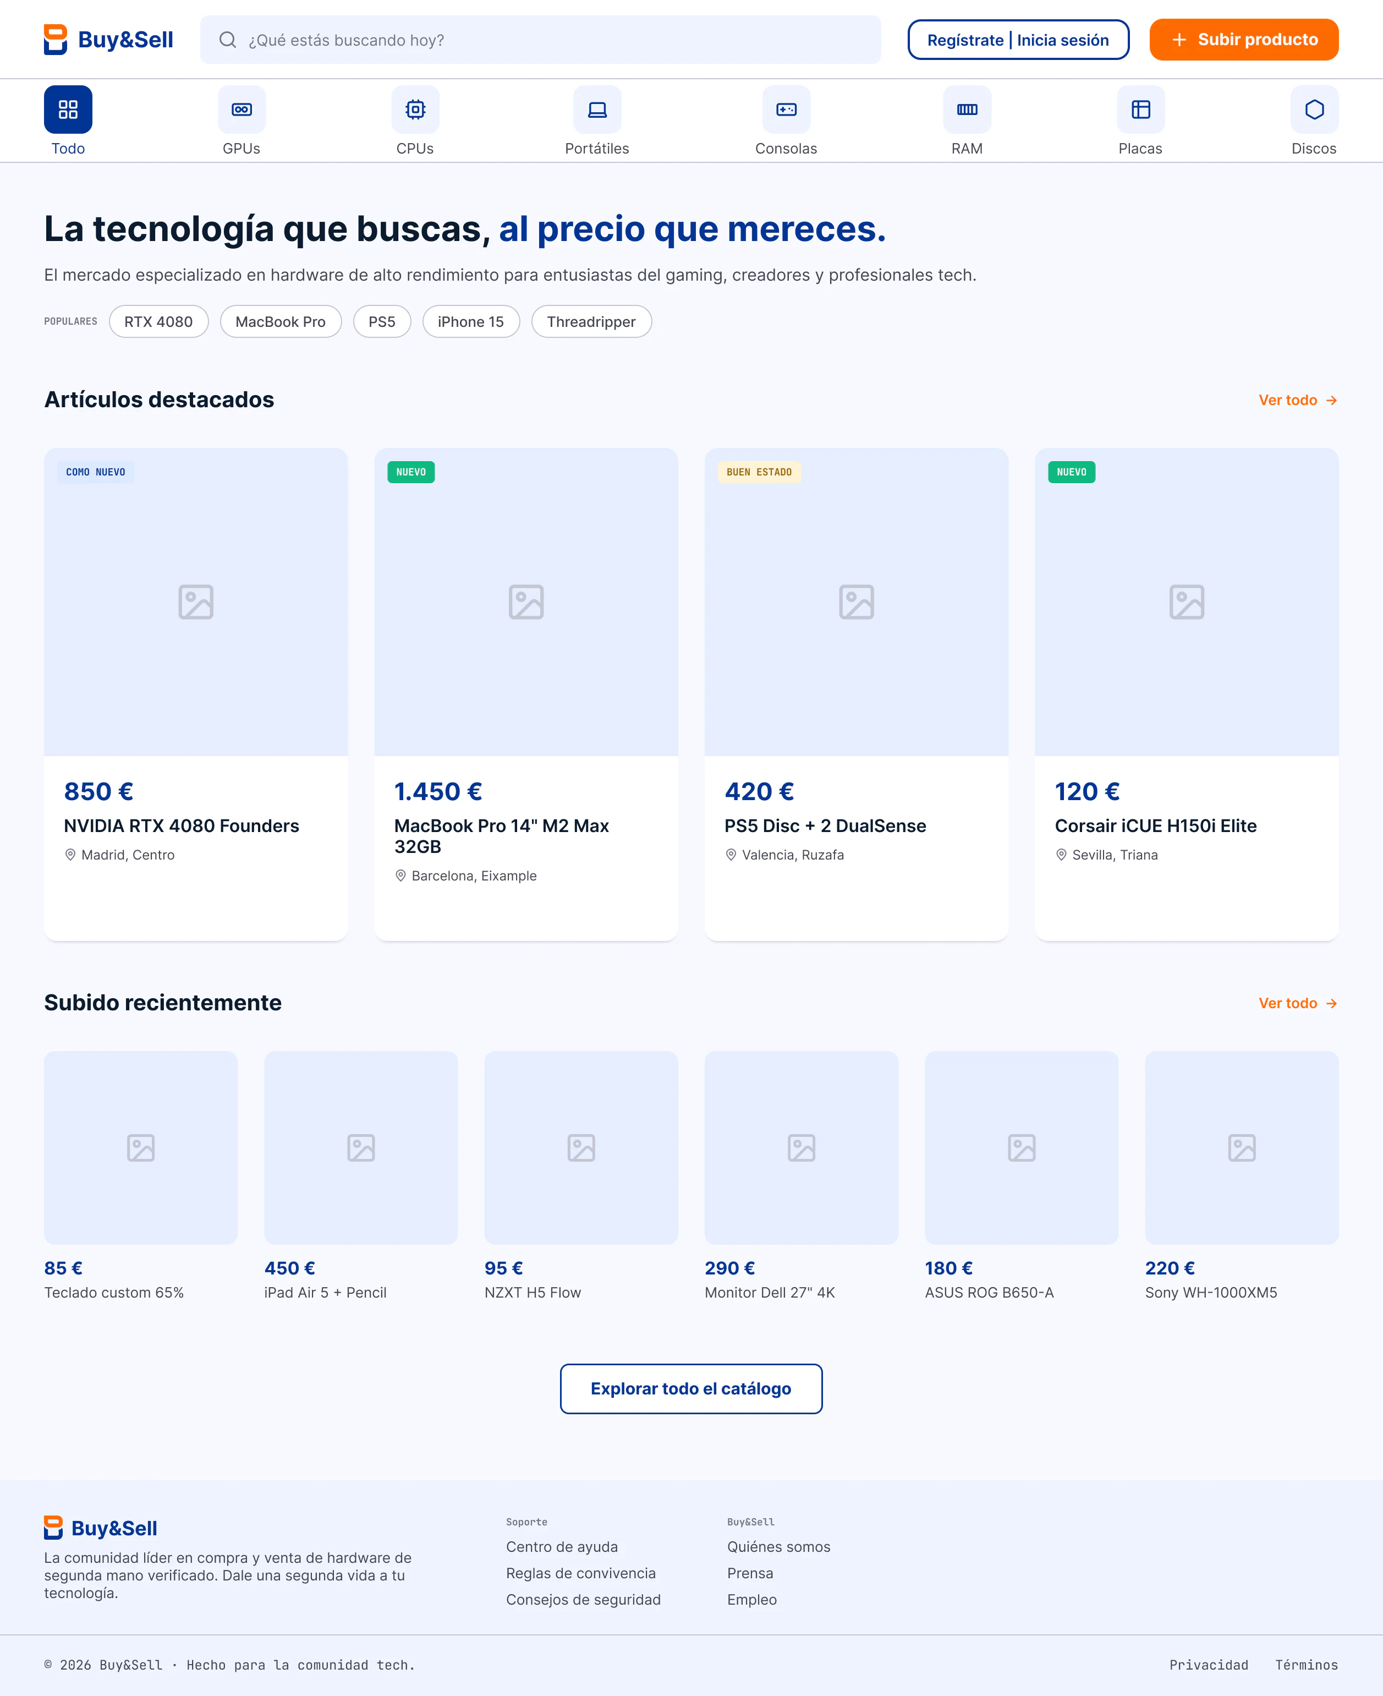Open iPad Air 5 + Pencil thumbnail
Image resolution: width=1383 pixels, height=1696 pixels.
(361, 1148)
